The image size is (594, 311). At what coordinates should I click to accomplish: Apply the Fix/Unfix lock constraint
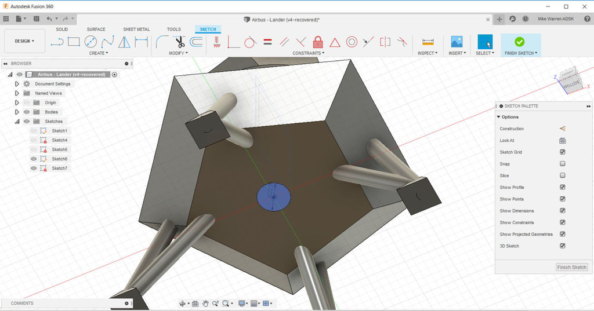point(317,42)
